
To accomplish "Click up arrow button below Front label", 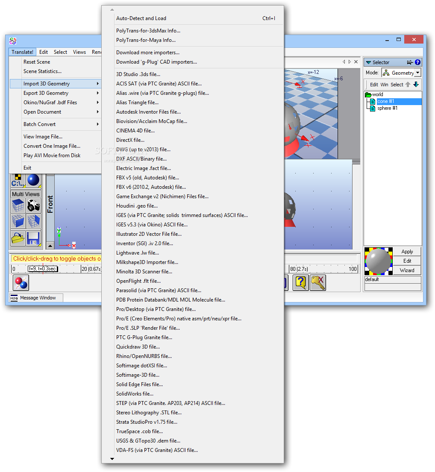I will point(50,246).
